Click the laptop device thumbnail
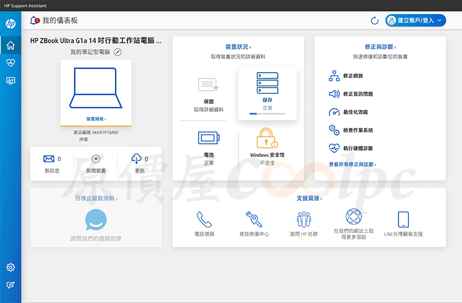This screenshot has width=462, height=303. [x=95, y=88]
